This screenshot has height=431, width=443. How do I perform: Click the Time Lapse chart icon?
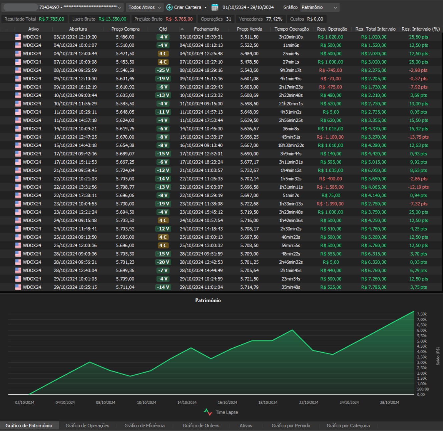208,412
